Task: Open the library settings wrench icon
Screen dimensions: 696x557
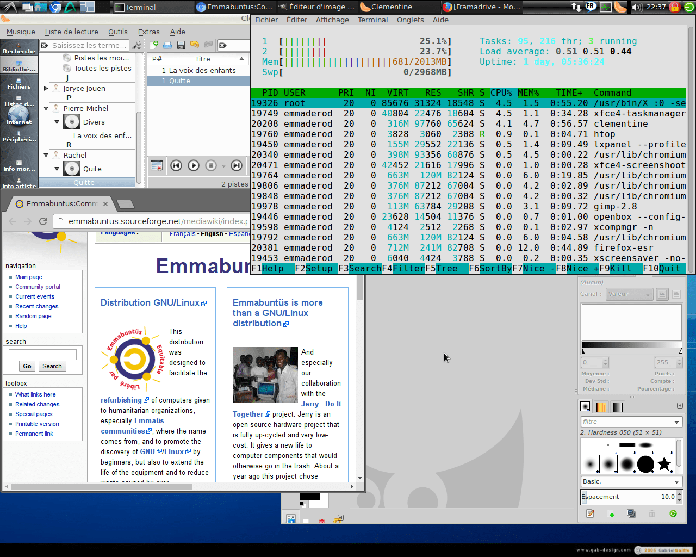Action: point(137,45)
